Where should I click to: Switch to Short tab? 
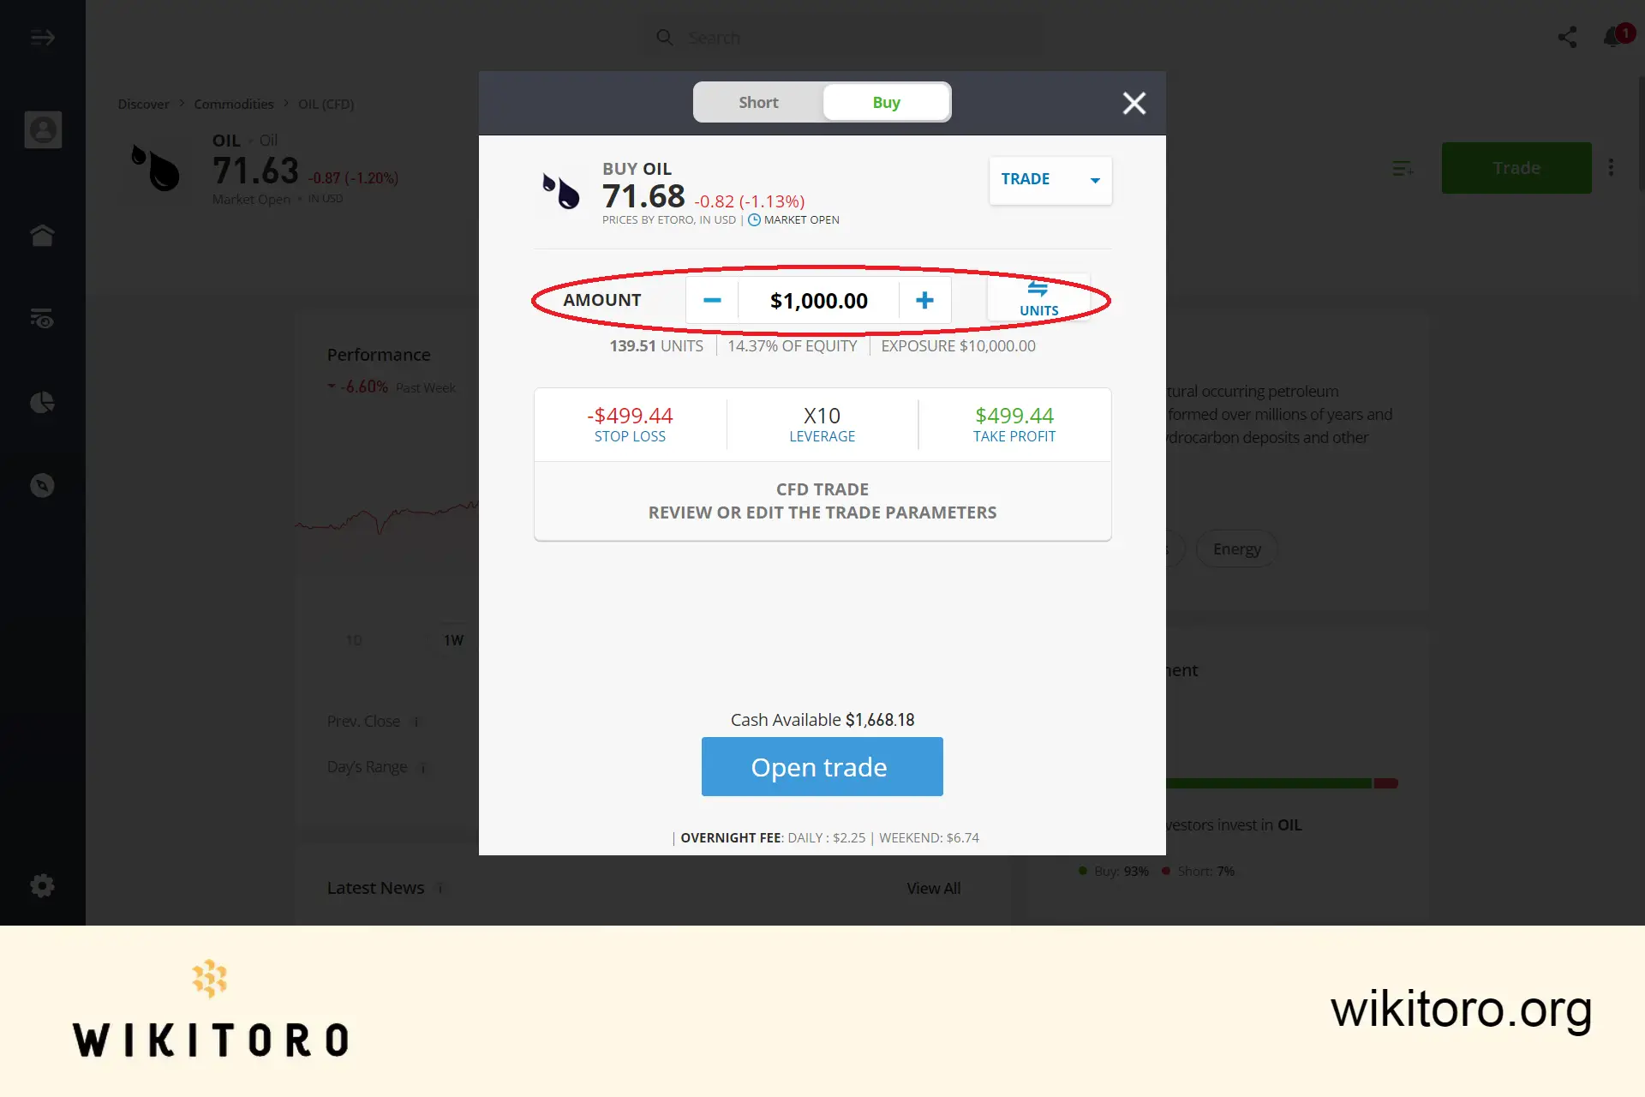(757, 102)
